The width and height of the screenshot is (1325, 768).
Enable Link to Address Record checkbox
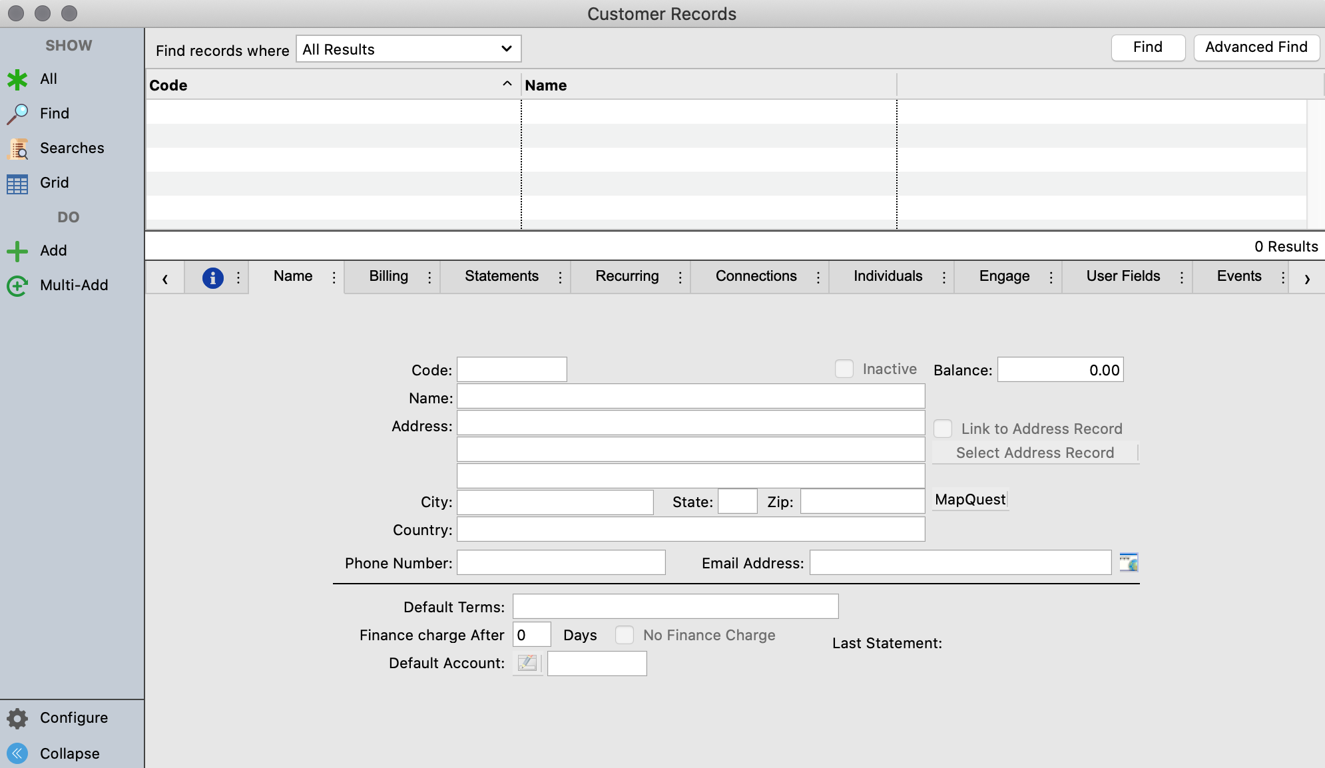tap(943, 429)
